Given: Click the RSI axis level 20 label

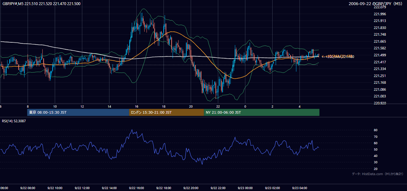Looking at the screenshot, I should 376,169.
